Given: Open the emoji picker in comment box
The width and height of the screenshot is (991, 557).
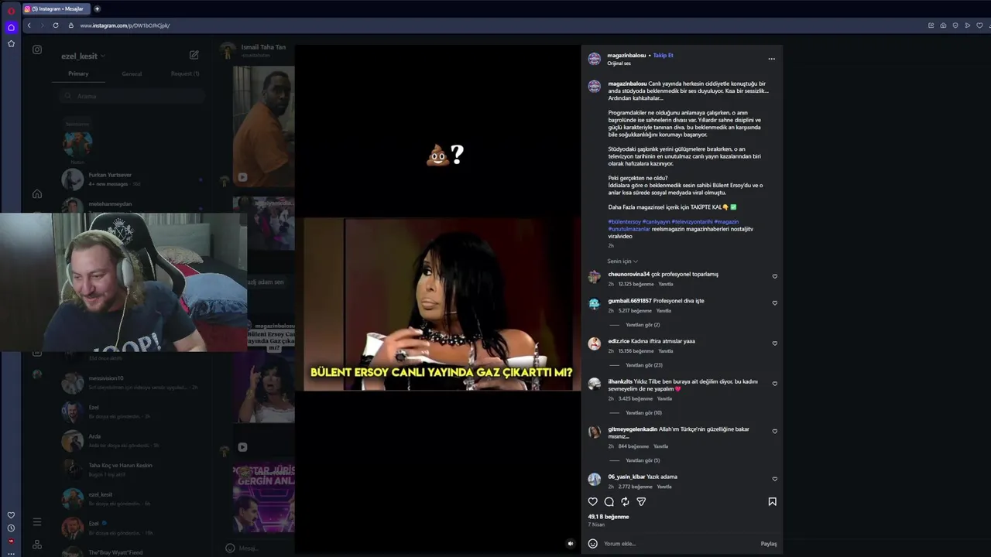Looking at the screenshot, I should coord(593,543).
